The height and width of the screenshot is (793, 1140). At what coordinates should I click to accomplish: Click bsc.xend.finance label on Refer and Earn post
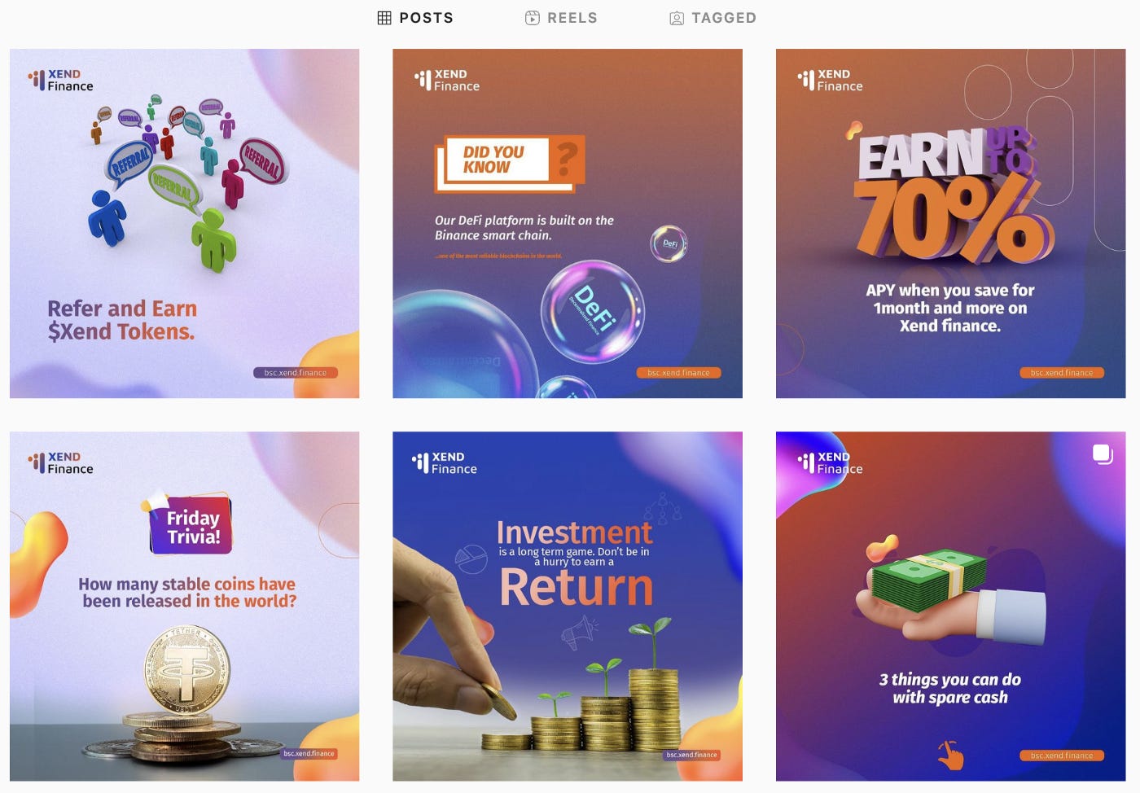(x=295, y=373)
